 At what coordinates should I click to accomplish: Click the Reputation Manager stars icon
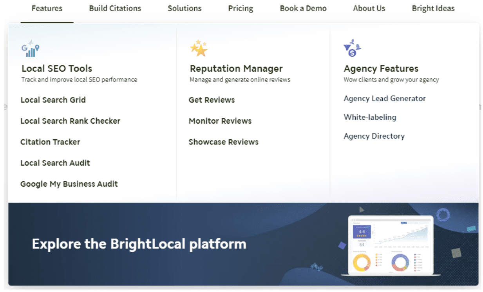click(x=199, y=48)
